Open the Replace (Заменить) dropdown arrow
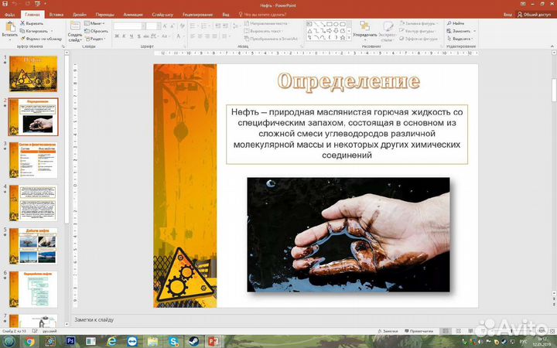The width and height of the screenshot is (557, 348). pyautogui.click(x=474, y=31)
